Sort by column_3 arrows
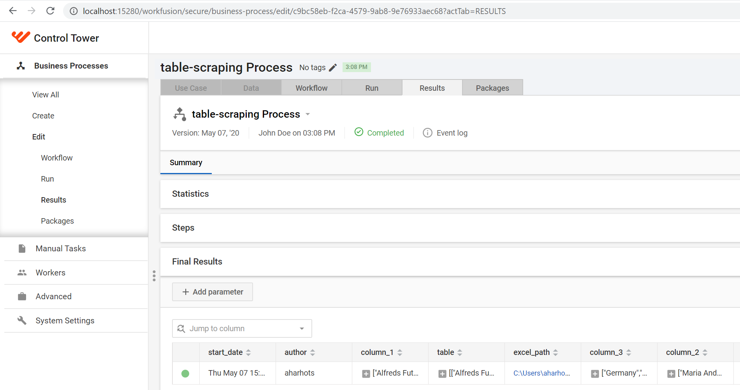 pos(629,353)
